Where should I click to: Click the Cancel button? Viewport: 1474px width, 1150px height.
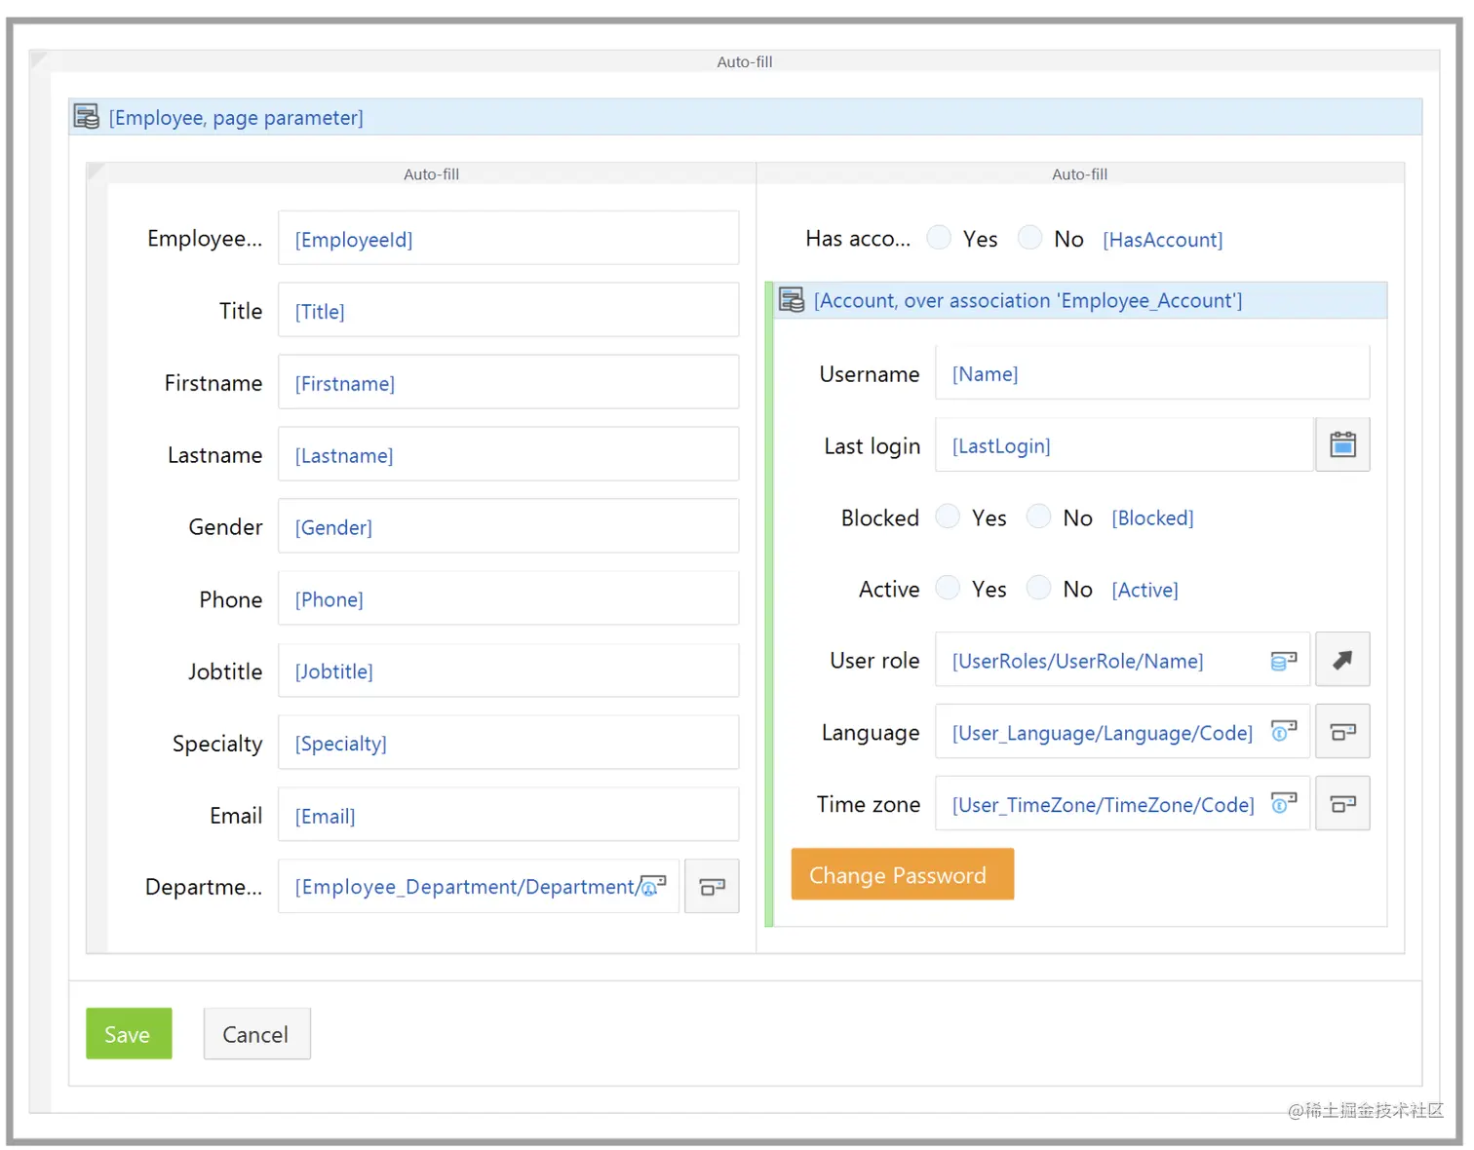click(x=256, y=1034)
